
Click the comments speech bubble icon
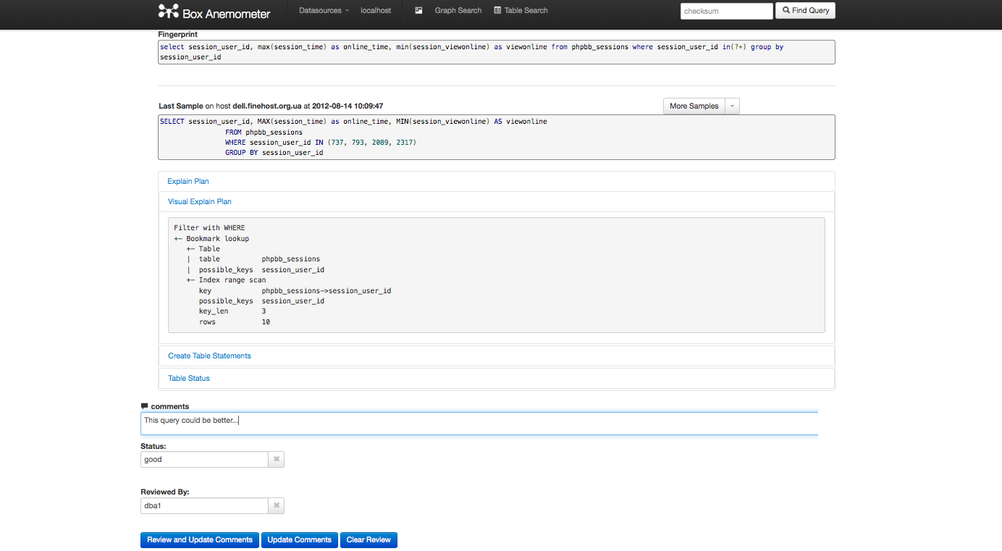tap(144, 406)
